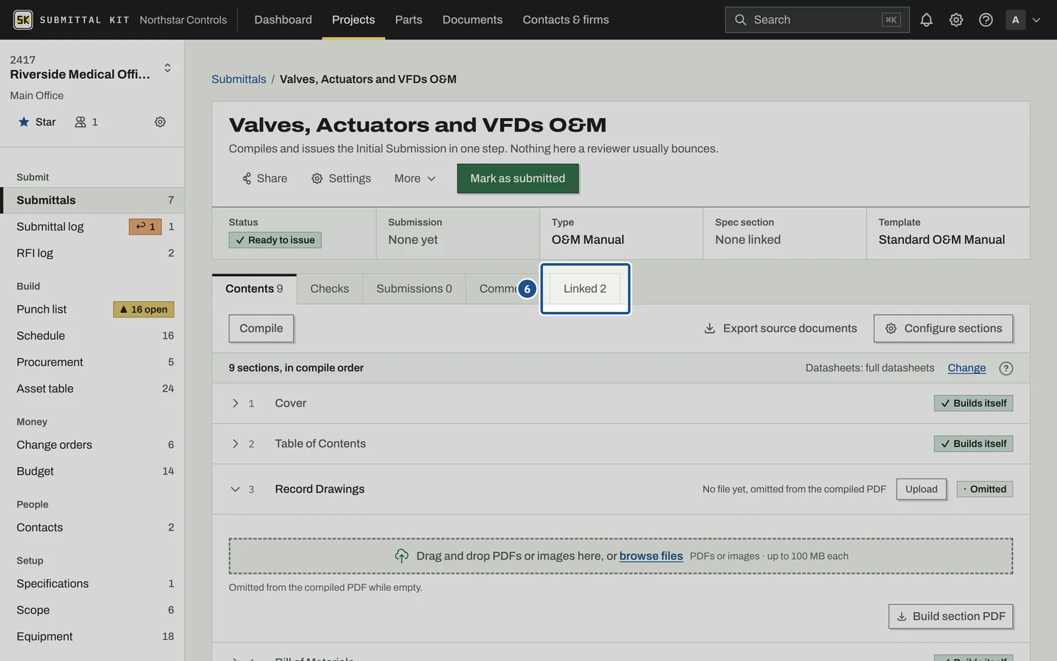Upload a file for Record Drawings
This screenshot has width=1057, height=661.
[x=921, y=489]
